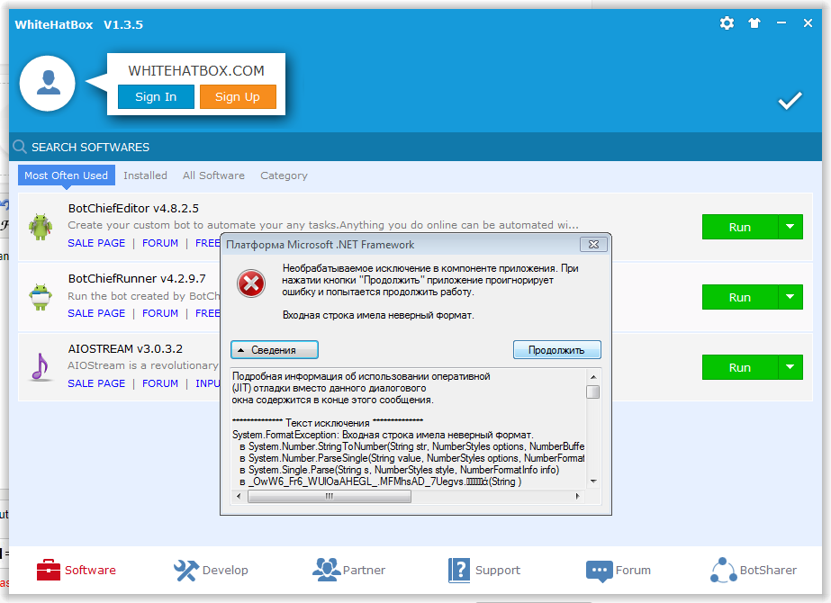Click the user avatar icon

pyautogui.click(x=48, y=83)
